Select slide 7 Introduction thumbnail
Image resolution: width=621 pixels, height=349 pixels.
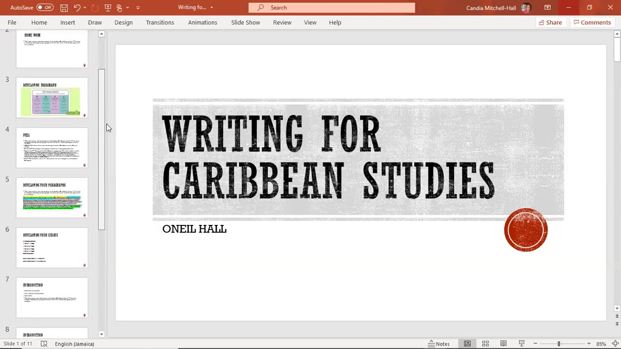tap(52, 297)
